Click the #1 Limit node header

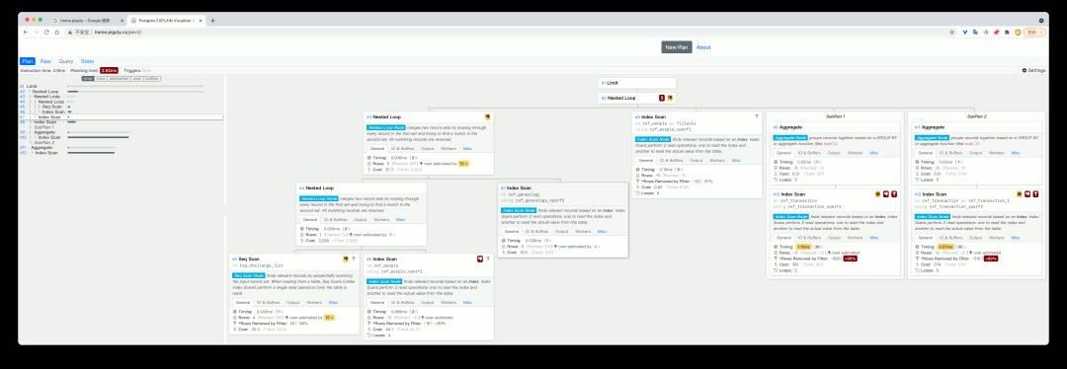pyautogui.click(x=637, y=83)
